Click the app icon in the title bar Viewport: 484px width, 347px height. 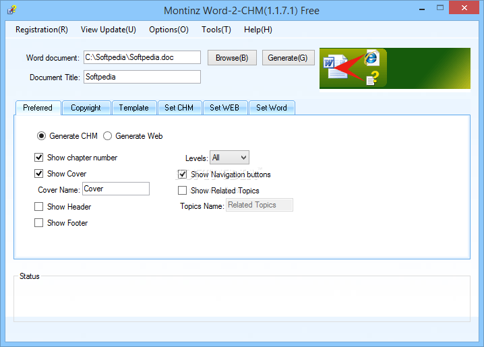11,10
